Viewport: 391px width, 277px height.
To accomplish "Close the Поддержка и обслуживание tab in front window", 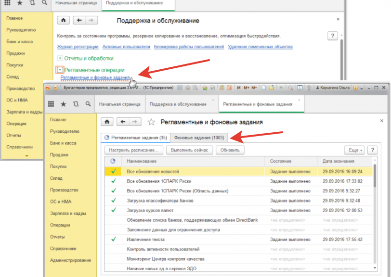I will (213, 100).
